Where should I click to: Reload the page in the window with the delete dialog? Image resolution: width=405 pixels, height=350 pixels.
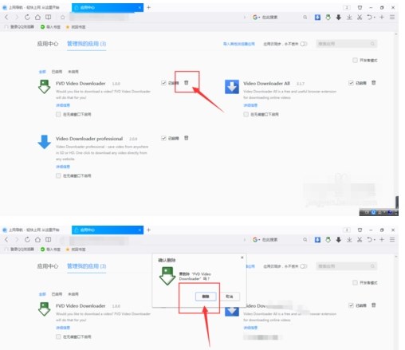click(27, 240)
